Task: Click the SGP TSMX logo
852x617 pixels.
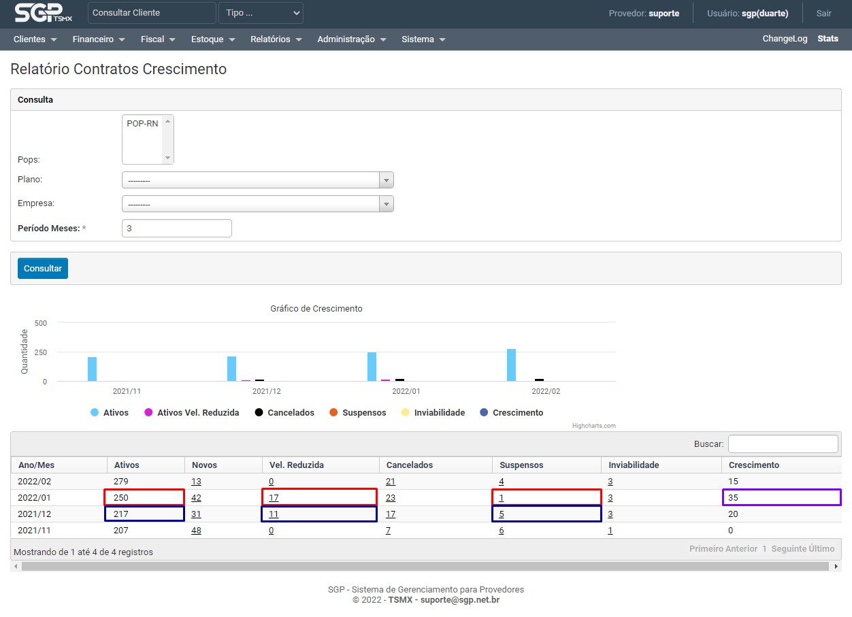Action: point(44,13)
